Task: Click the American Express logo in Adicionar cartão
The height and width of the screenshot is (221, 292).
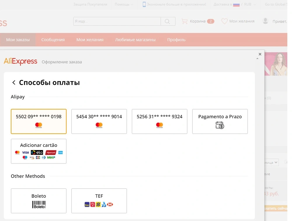Action: point(60,152)
